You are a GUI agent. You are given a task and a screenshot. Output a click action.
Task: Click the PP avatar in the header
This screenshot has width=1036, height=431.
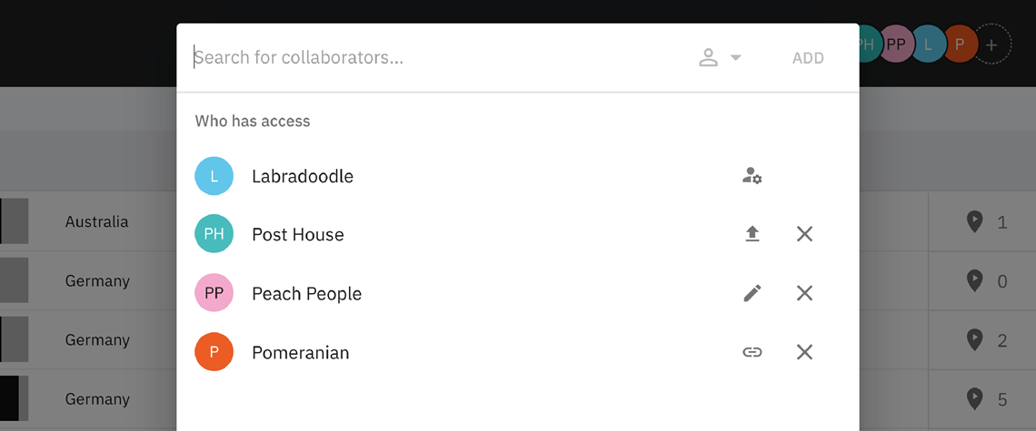(896, 44)
